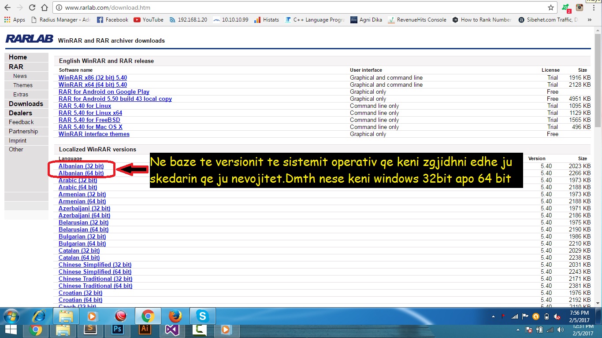Open the Extras sidebar submenu item
Image resolution: width=602 pixels, height=338 pixels.
point(26,95)
